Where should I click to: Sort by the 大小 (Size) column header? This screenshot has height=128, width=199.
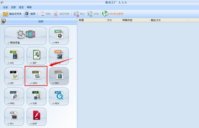coord(114,20)
